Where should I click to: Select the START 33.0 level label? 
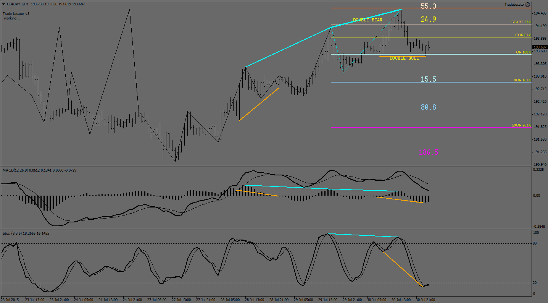521,22
